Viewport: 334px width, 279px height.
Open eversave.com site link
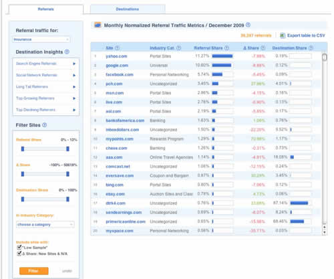[120, 175]
